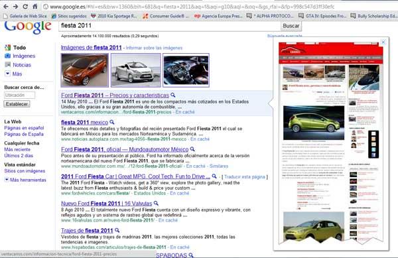Open Trajes de fiesta 2011 result
This screenshot has height=258, width=398.
tap(87, 231)
